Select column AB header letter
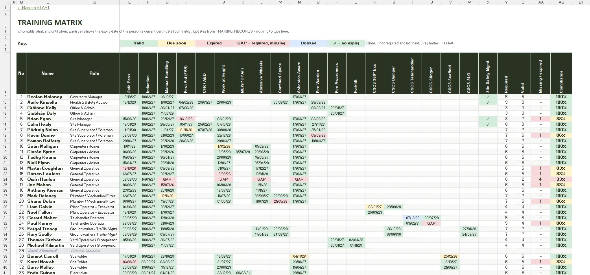The image size is (590, 275). point(561,2)
